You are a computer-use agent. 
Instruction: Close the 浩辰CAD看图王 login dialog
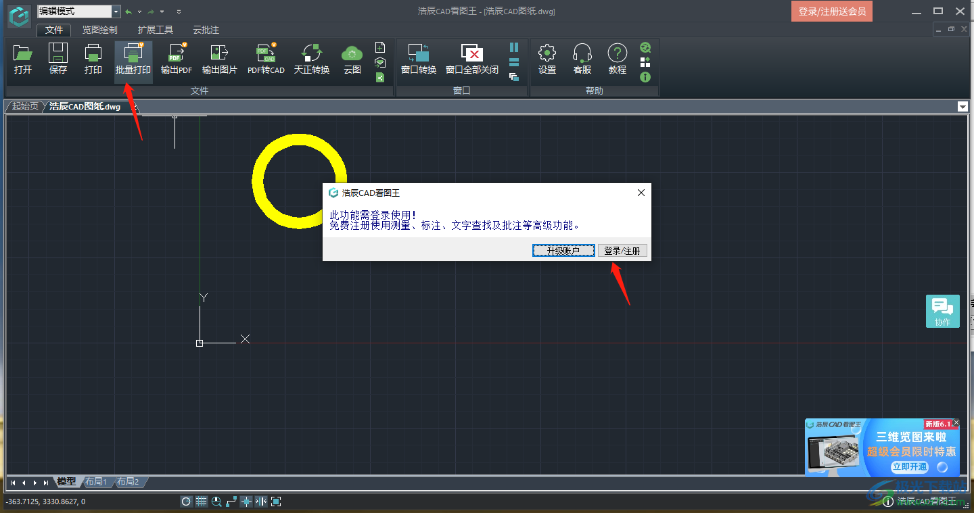641,193
